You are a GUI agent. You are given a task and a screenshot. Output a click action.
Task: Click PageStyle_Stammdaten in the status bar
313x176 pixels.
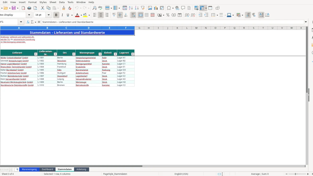(x=115, y=174)
